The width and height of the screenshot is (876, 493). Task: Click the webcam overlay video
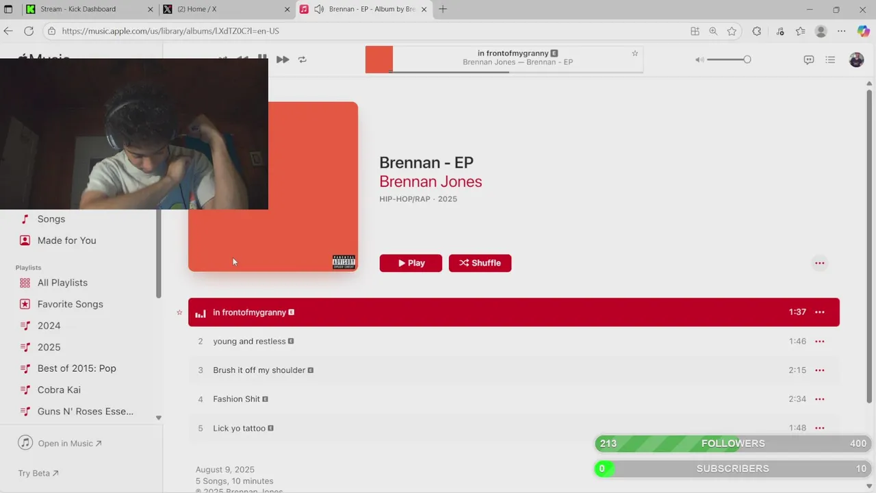134,134
